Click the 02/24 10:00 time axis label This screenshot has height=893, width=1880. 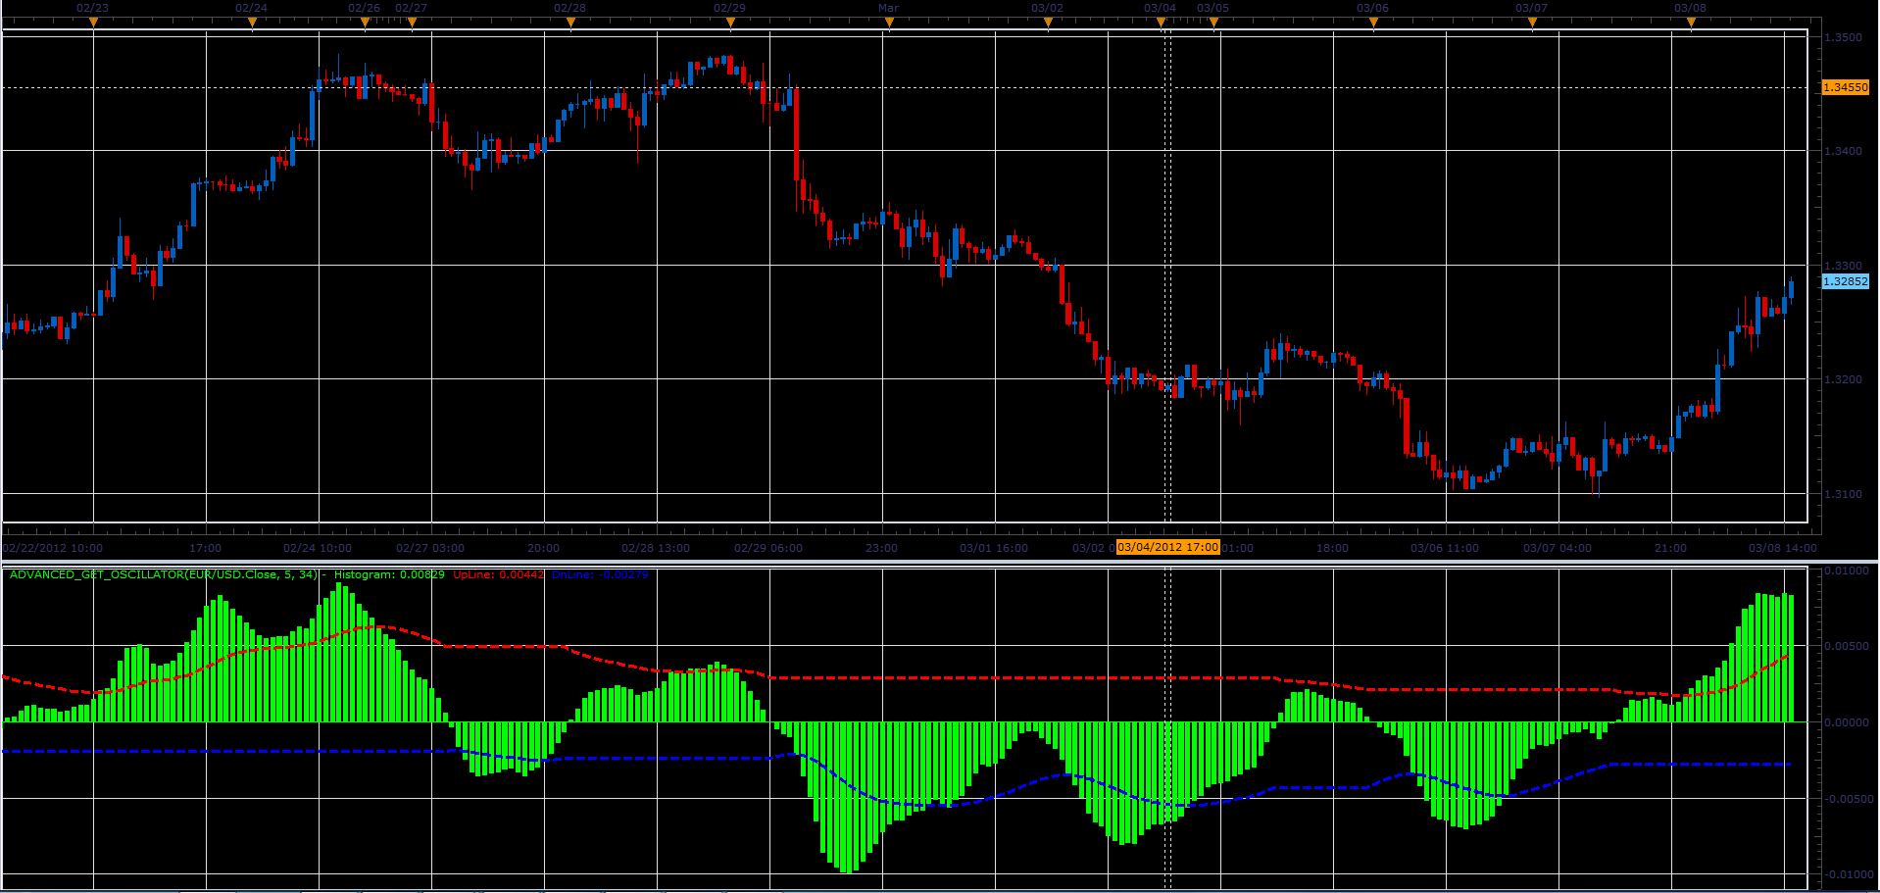point(318,548)
